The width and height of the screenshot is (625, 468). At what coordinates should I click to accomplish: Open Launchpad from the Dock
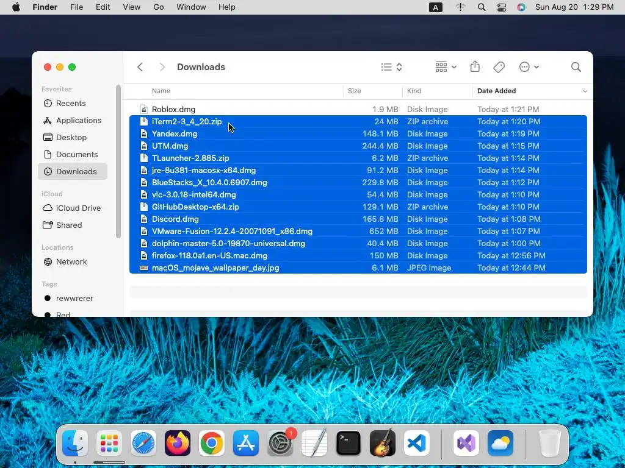coord(109,443)
